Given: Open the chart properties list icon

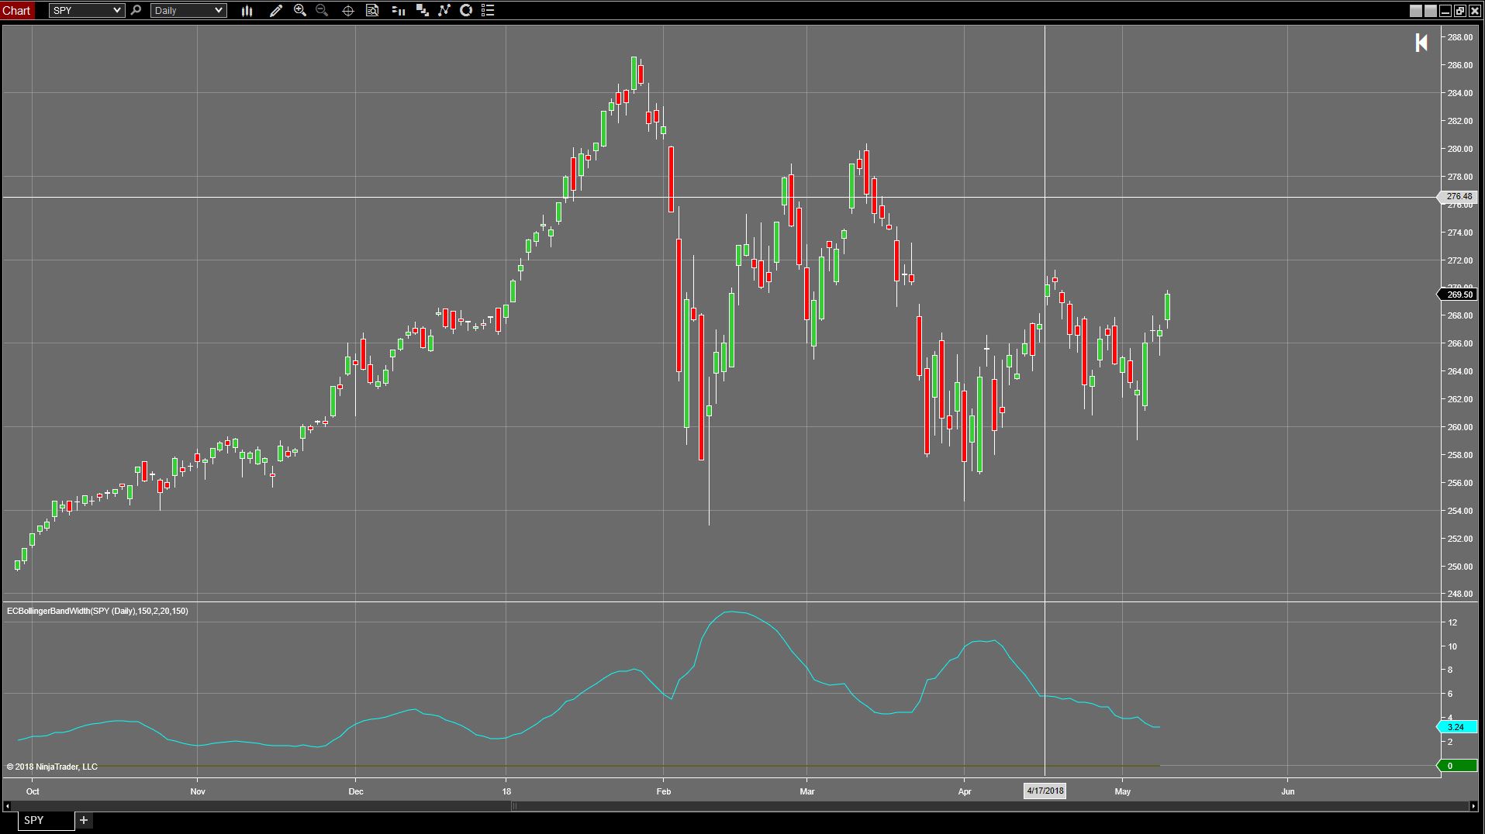Looking at the screenshot, I should [488, 11].
